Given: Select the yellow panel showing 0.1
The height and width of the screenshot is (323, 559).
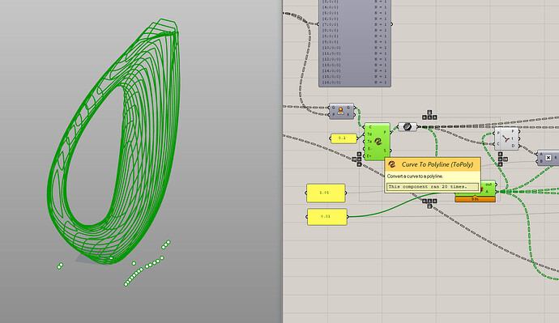Looking at the screenshot, I should tap(344, 138).
